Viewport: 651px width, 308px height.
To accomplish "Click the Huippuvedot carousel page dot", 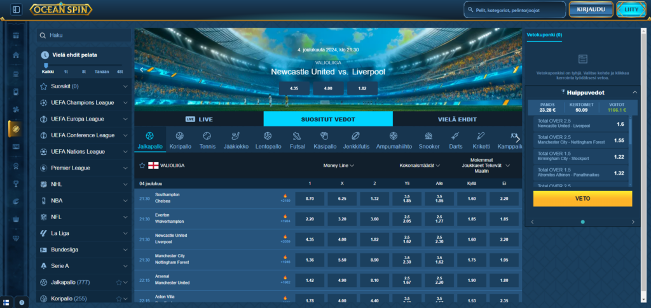I will pos(582,222).
